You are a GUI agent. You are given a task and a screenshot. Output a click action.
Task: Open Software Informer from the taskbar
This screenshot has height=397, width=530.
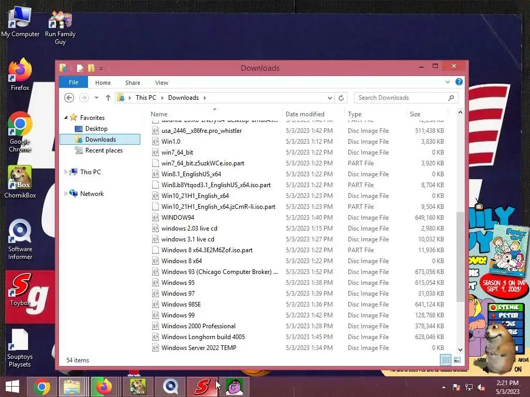170,387
